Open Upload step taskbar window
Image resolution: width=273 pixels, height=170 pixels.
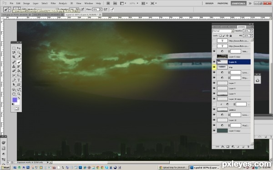[x=174, y=168]
